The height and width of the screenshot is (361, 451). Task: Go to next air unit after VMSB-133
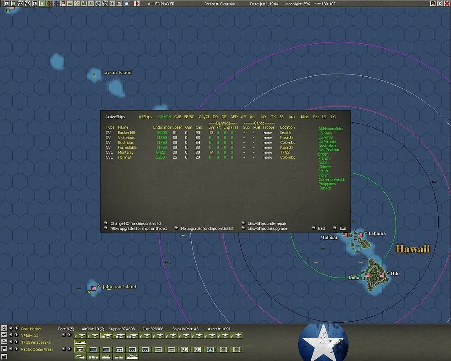point(16,335)
